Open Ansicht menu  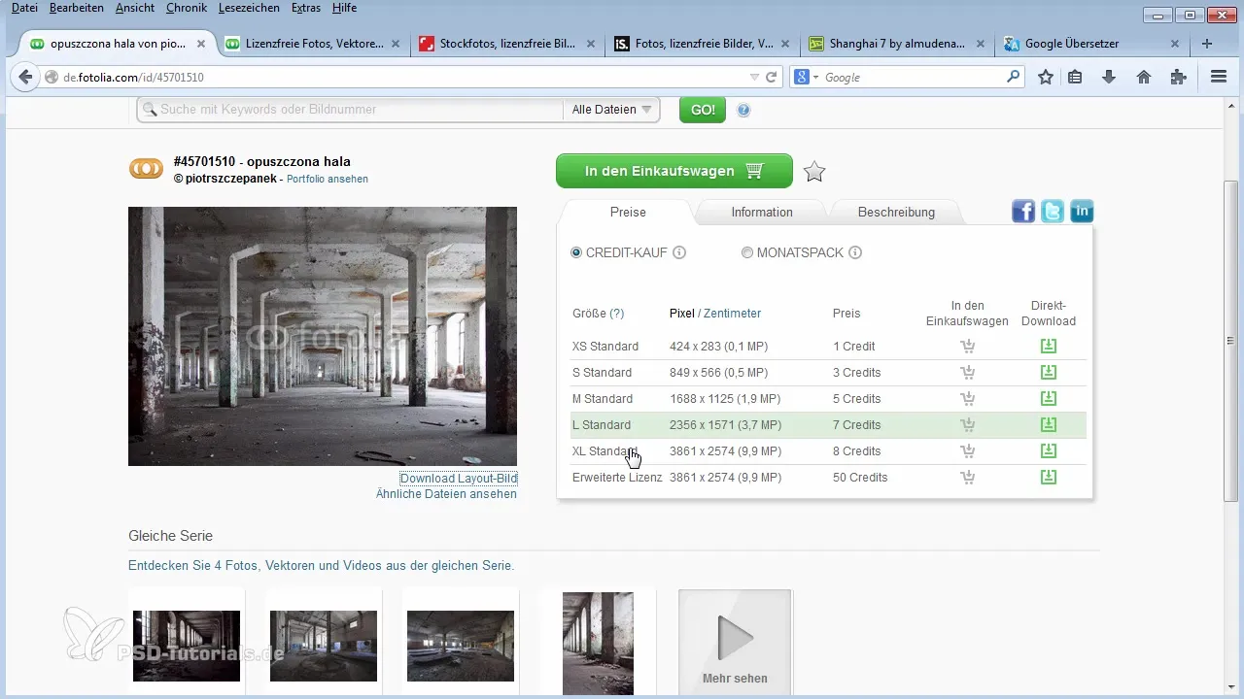pos(134,8)
